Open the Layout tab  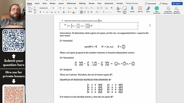tap(61, 3)
